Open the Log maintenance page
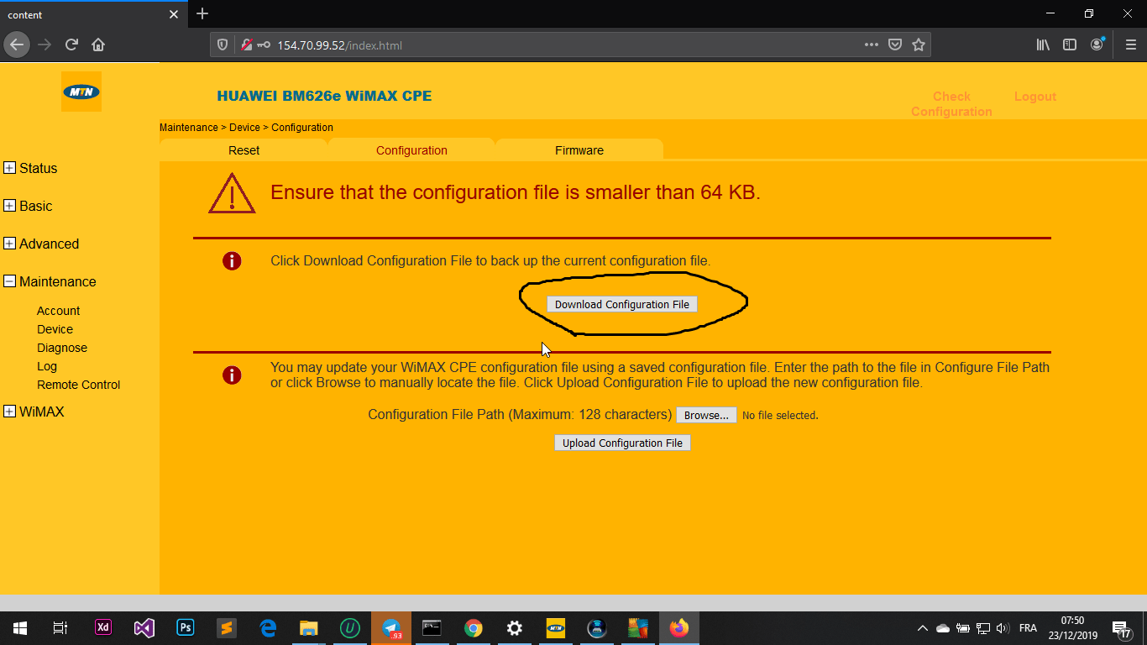This screenshot has width=1147, height=645. pyautogui.click(x=47, y=366)
